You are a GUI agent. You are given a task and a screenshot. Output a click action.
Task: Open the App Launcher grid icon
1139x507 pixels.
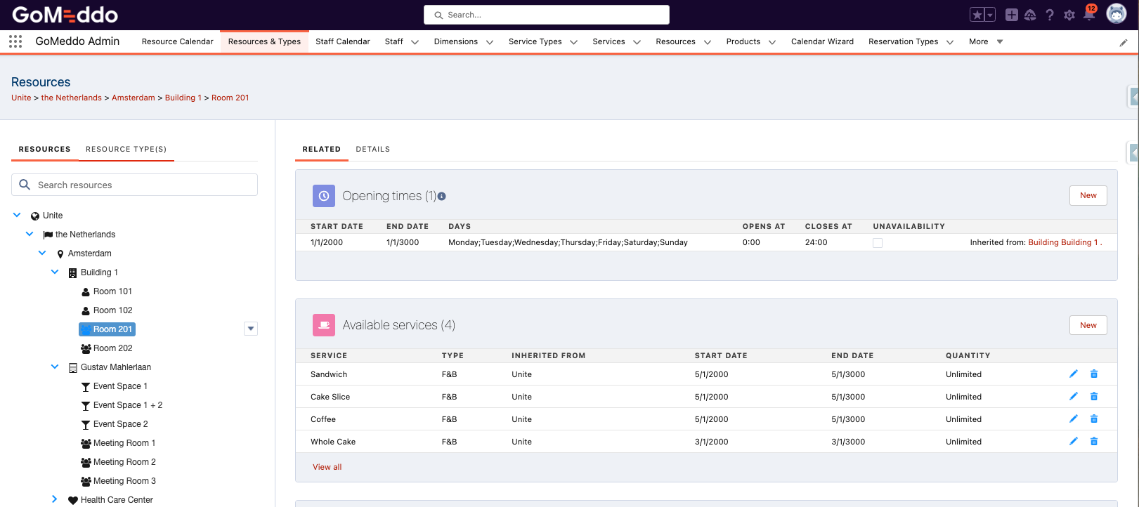pos(15,41)
